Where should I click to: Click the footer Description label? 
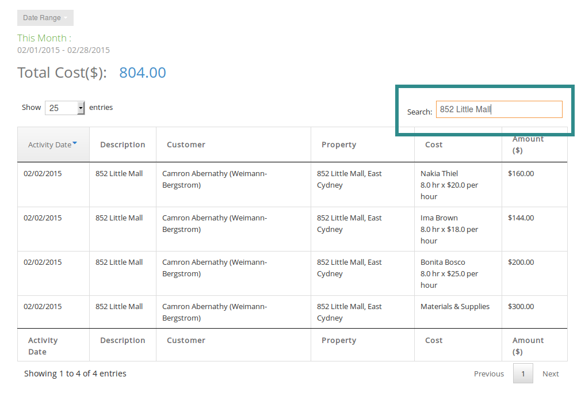123,340
